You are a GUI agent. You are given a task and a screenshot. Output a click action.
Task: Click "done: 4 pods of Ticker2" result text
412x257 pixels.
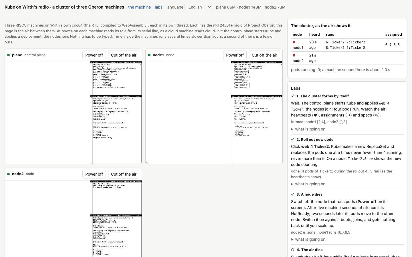pos(342,174)
